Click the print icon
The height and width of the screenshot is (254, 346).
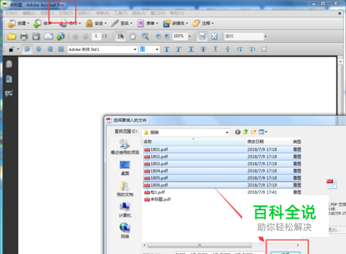(24, 37)
